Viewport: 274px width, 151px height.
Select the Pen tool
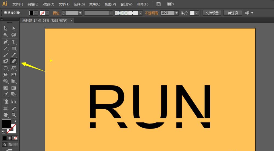click(x=5, y=42)
